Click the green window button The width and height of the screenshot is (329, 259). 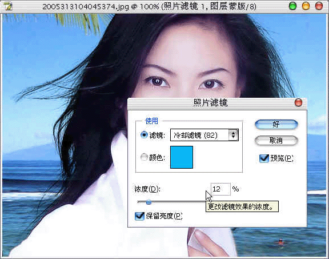pos(292,6)
